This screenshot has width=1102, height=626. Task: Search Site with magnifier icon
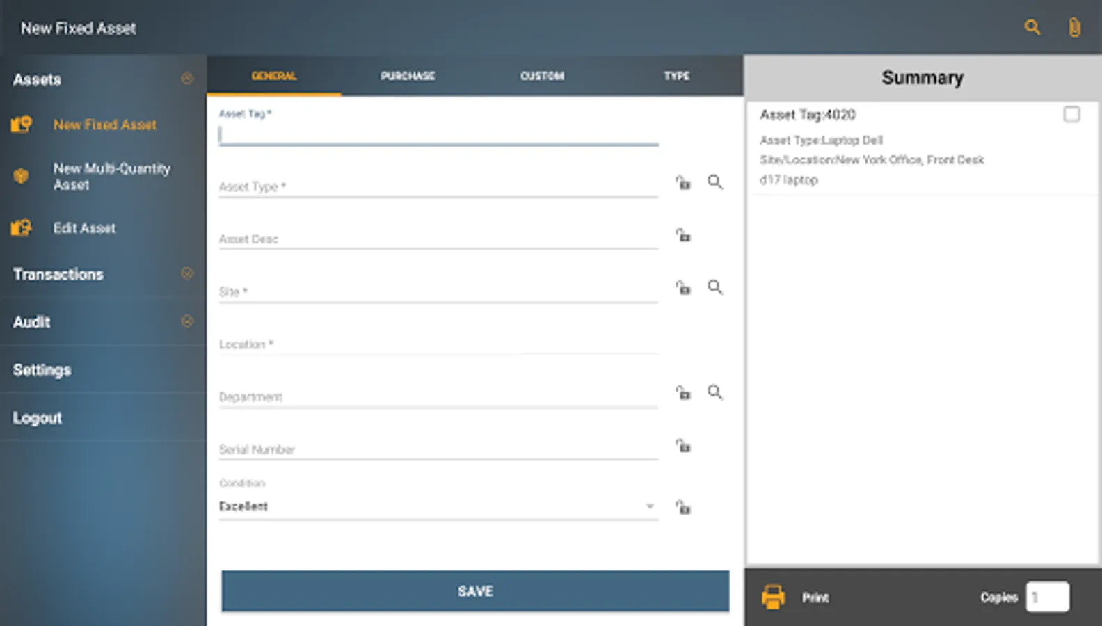click(x=715, y=287)
